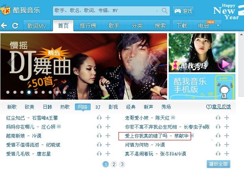Click the 播放全部 button
244x170 pixels.
tap(219, 164)
